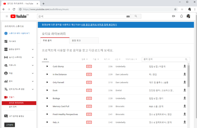Viewport: 197px width, 128px height.
Task: Play the track Italy Jr.
Action: click(47, 122)
